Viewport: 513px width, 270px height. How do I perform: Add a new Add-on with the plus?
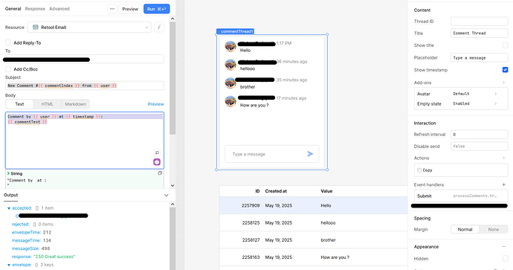point(504,83)
